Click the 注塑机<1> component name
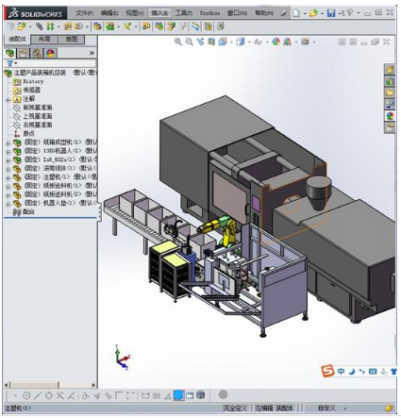This screenshot has width=401, height=418. (56, 176)
